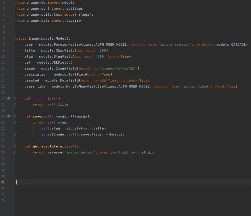Click 'ImageField' on line 12
Screen dimensions: 251x216
(66, 69)
